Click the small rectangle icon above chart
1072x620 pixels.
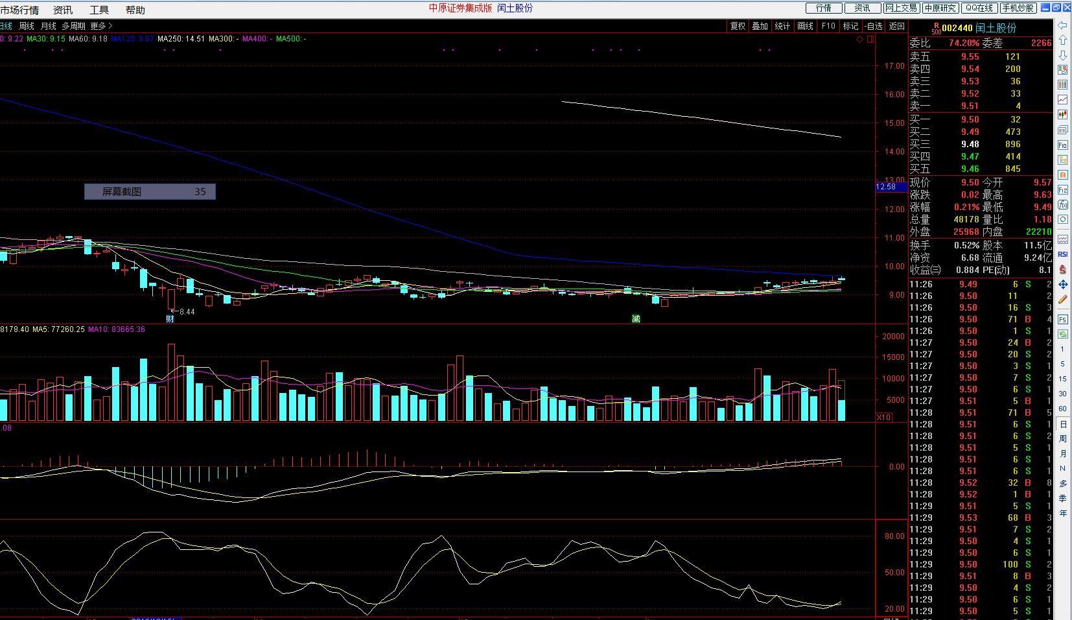(x=870, y=40)
